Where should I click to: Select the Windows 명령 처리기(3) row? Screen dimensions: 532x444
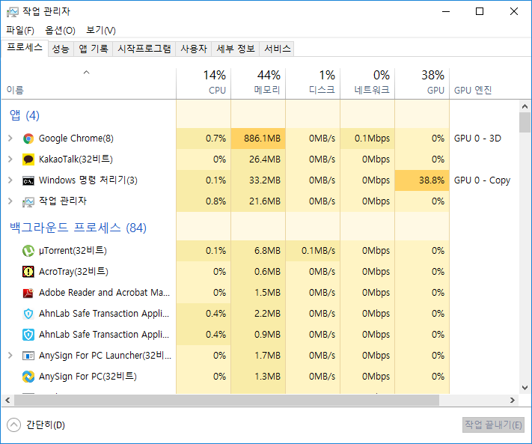tap(260, 180)
